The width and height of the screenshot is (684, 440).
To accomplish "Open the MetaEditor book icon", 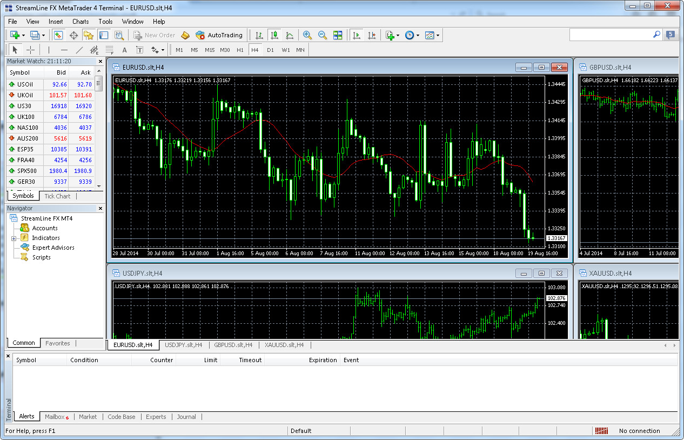I will tap(185, 35).
